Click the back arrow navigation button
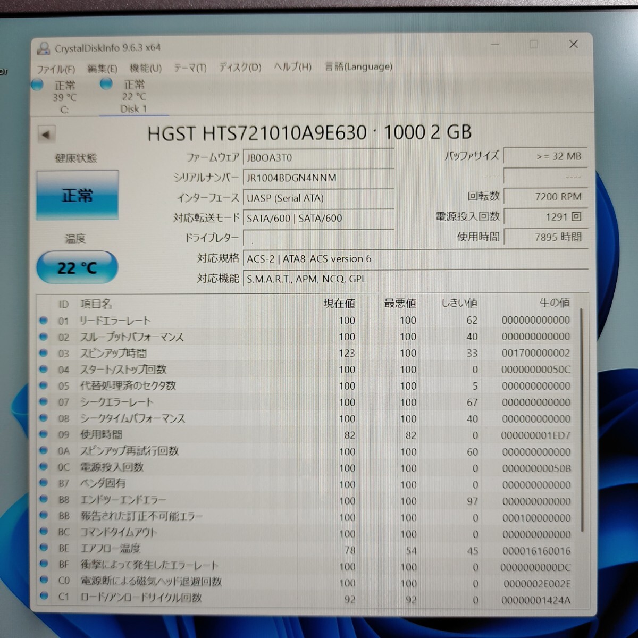 [x=47, y=134]
